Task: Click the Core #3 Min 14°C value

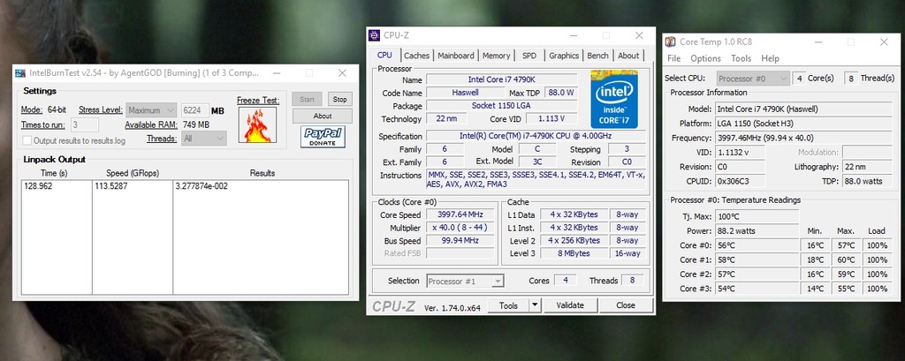Action: [816, 289]
